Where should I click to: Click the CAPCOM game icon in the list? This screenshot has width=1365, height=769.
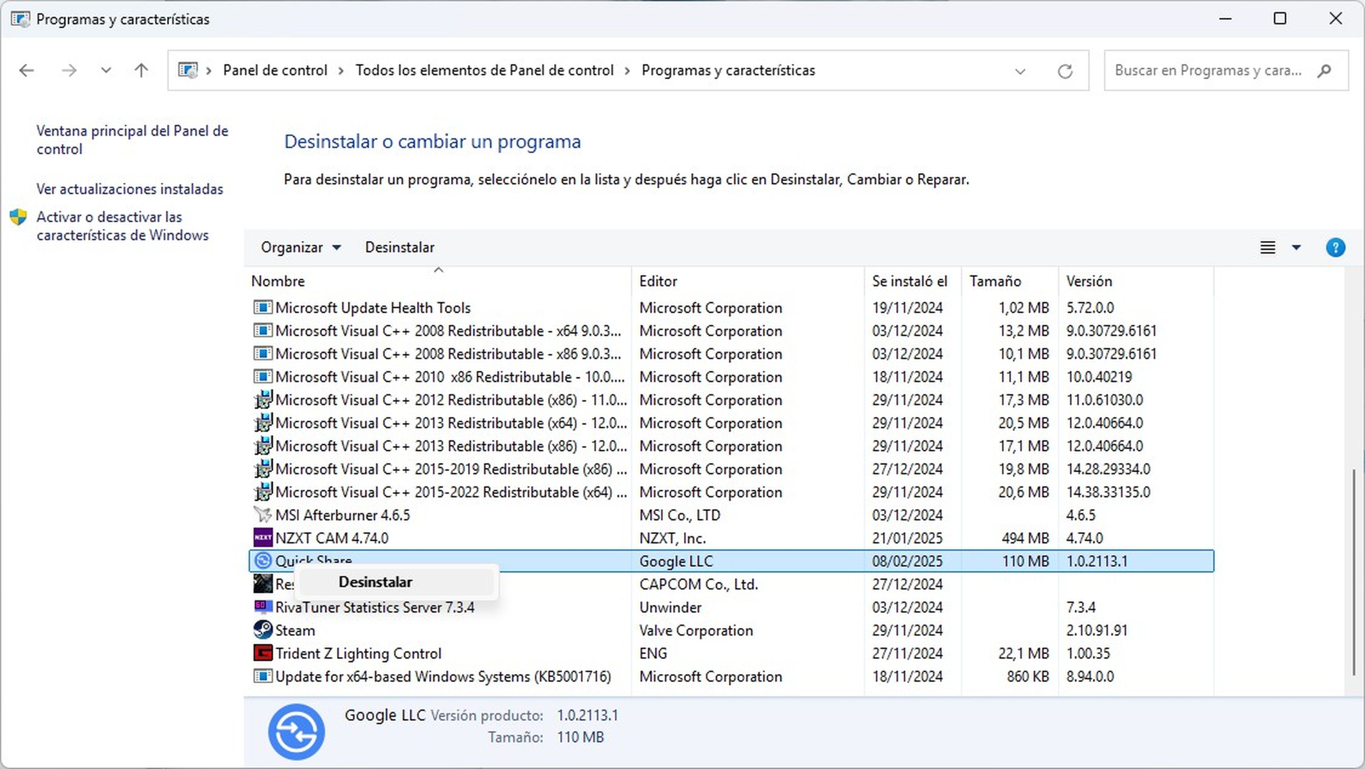click(263, 584)
